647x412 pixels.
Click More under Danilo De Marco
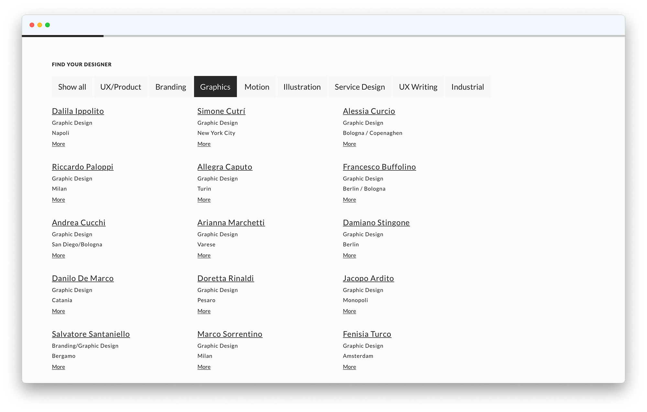59,311
